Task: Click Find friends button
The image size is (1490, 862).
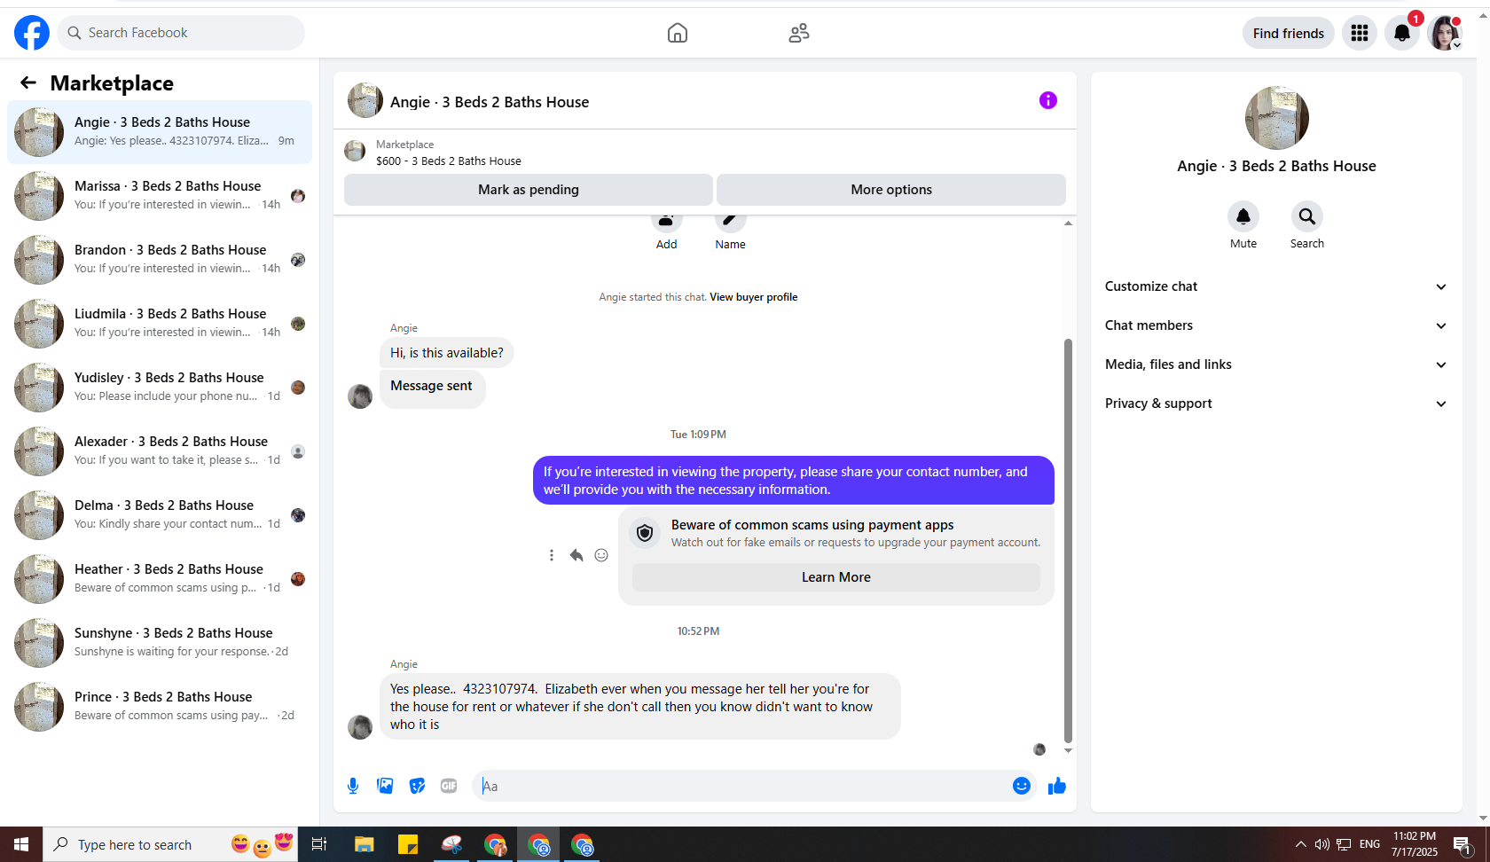Action: pyautogui.click(x=1289, y=33)
